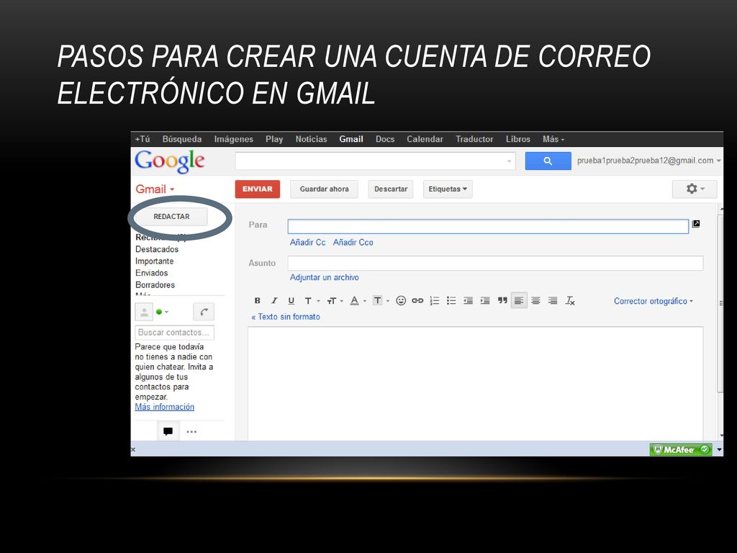Open the font family picker
Image resolution: width=737 pixels, height=553 pixels.
coord(312,300)
